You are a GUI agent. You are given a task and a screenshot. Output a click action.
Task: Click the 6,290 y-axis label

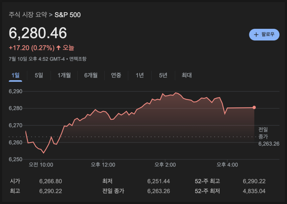(15, 91)
